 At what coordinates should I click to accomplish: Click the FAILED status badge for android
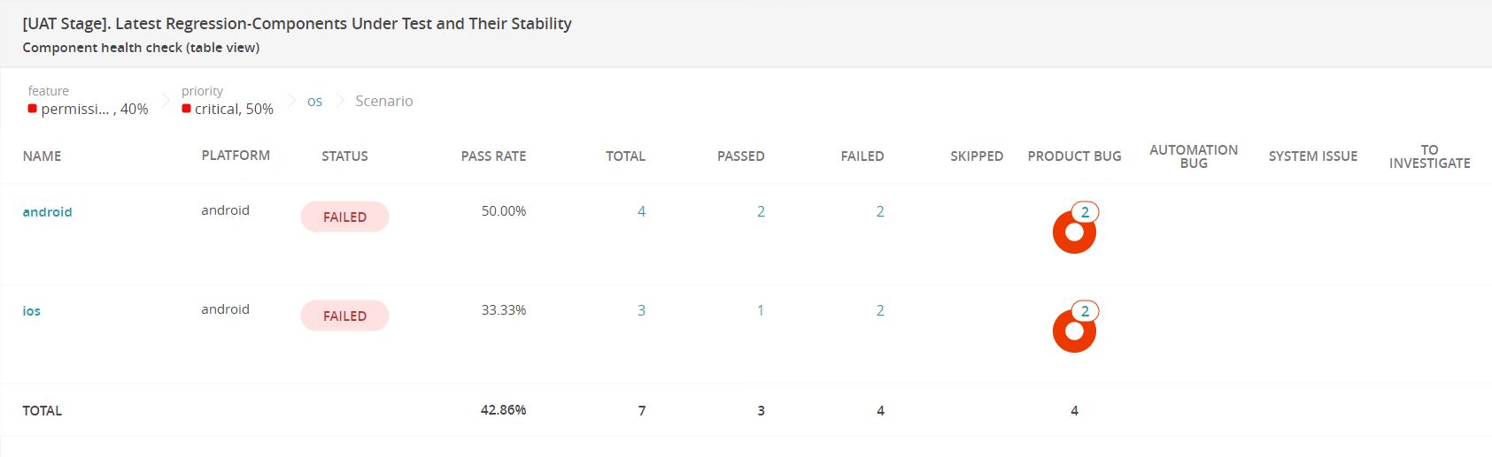(344, 217)
